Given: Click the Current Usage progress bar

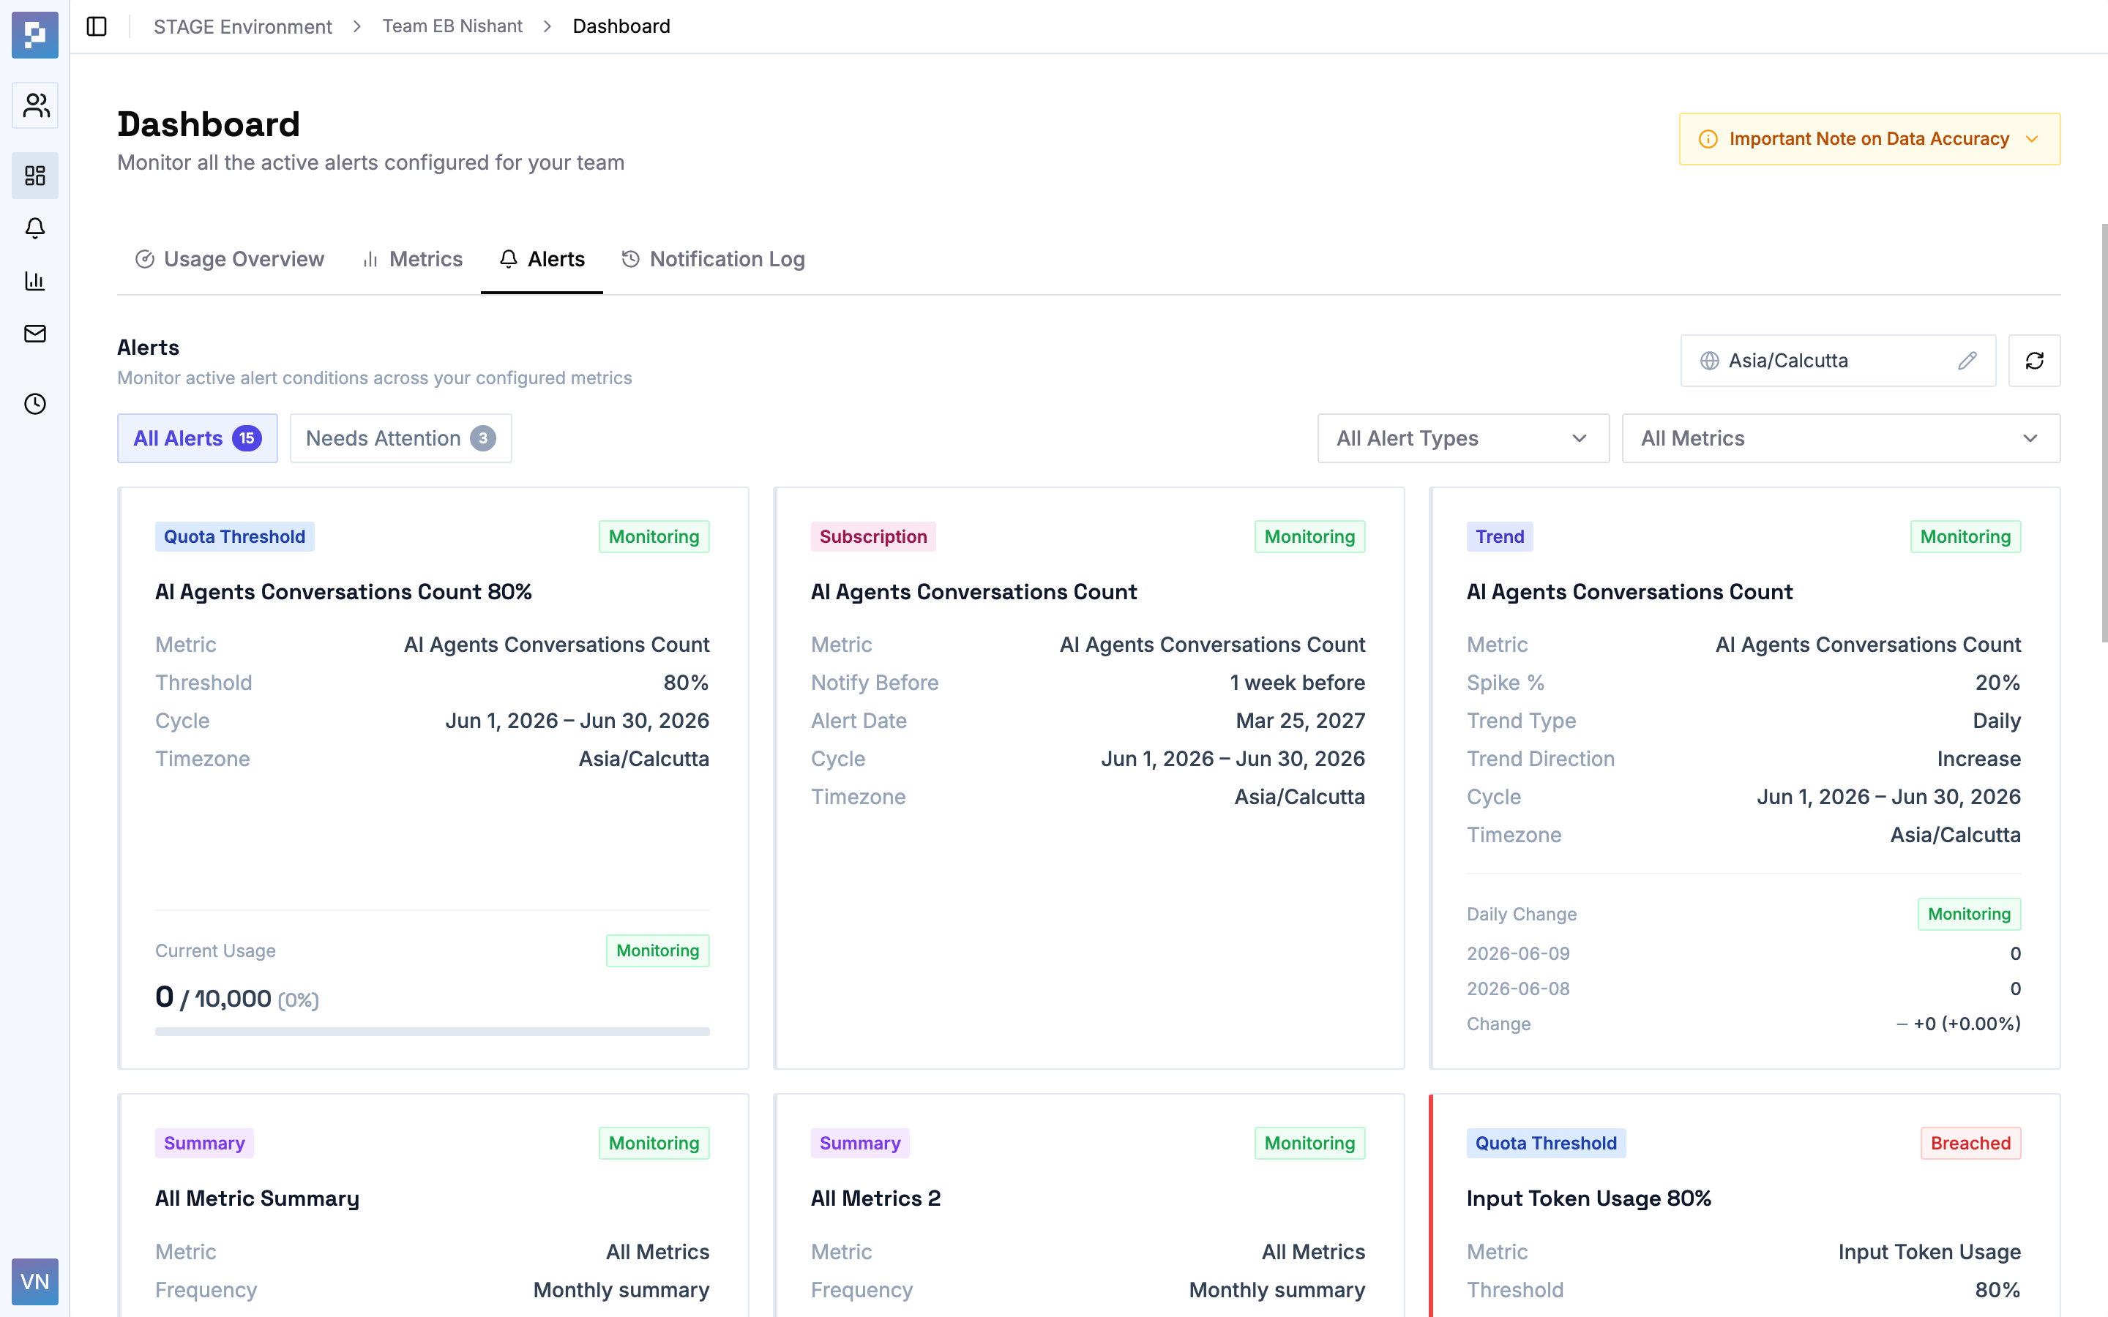Looking at the screenshot, I should [x=432, y=1032].
